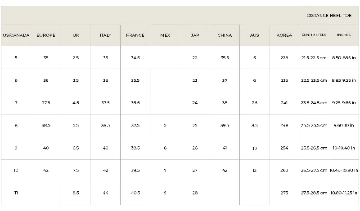Click the 9.25-9.65 in cell
The height and width of the screenshot is (211, 360).
coord(344,103)
